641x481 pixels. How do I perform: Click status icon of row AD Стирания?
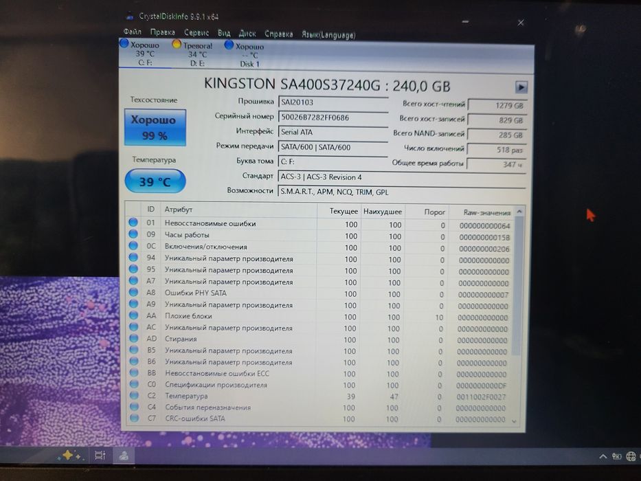[x=134, y=338]
